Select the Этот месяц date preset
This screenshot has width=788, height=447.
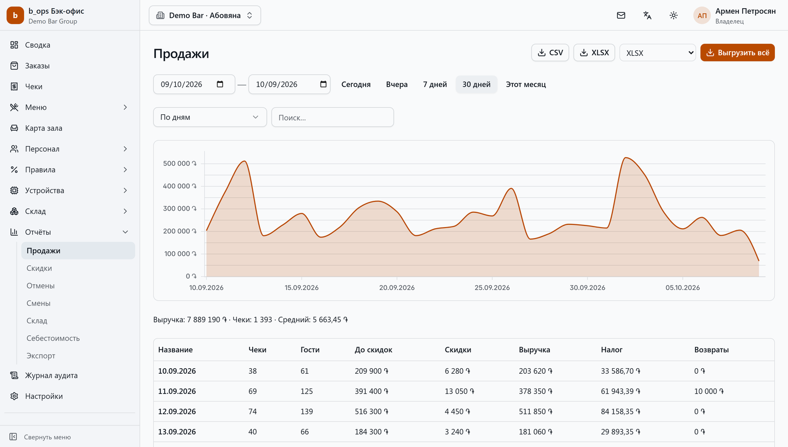click(526, 84)
